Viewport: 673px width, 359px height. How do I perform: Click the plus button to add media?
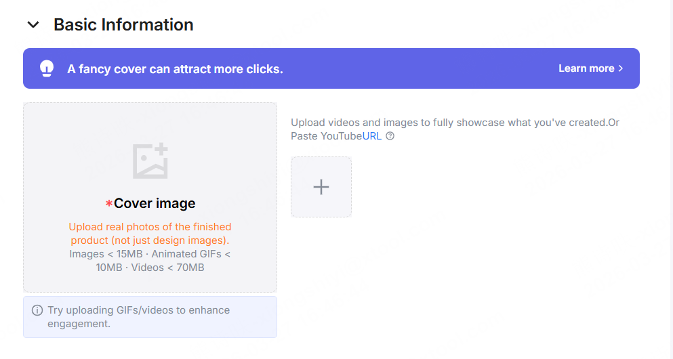coord(321,187)
